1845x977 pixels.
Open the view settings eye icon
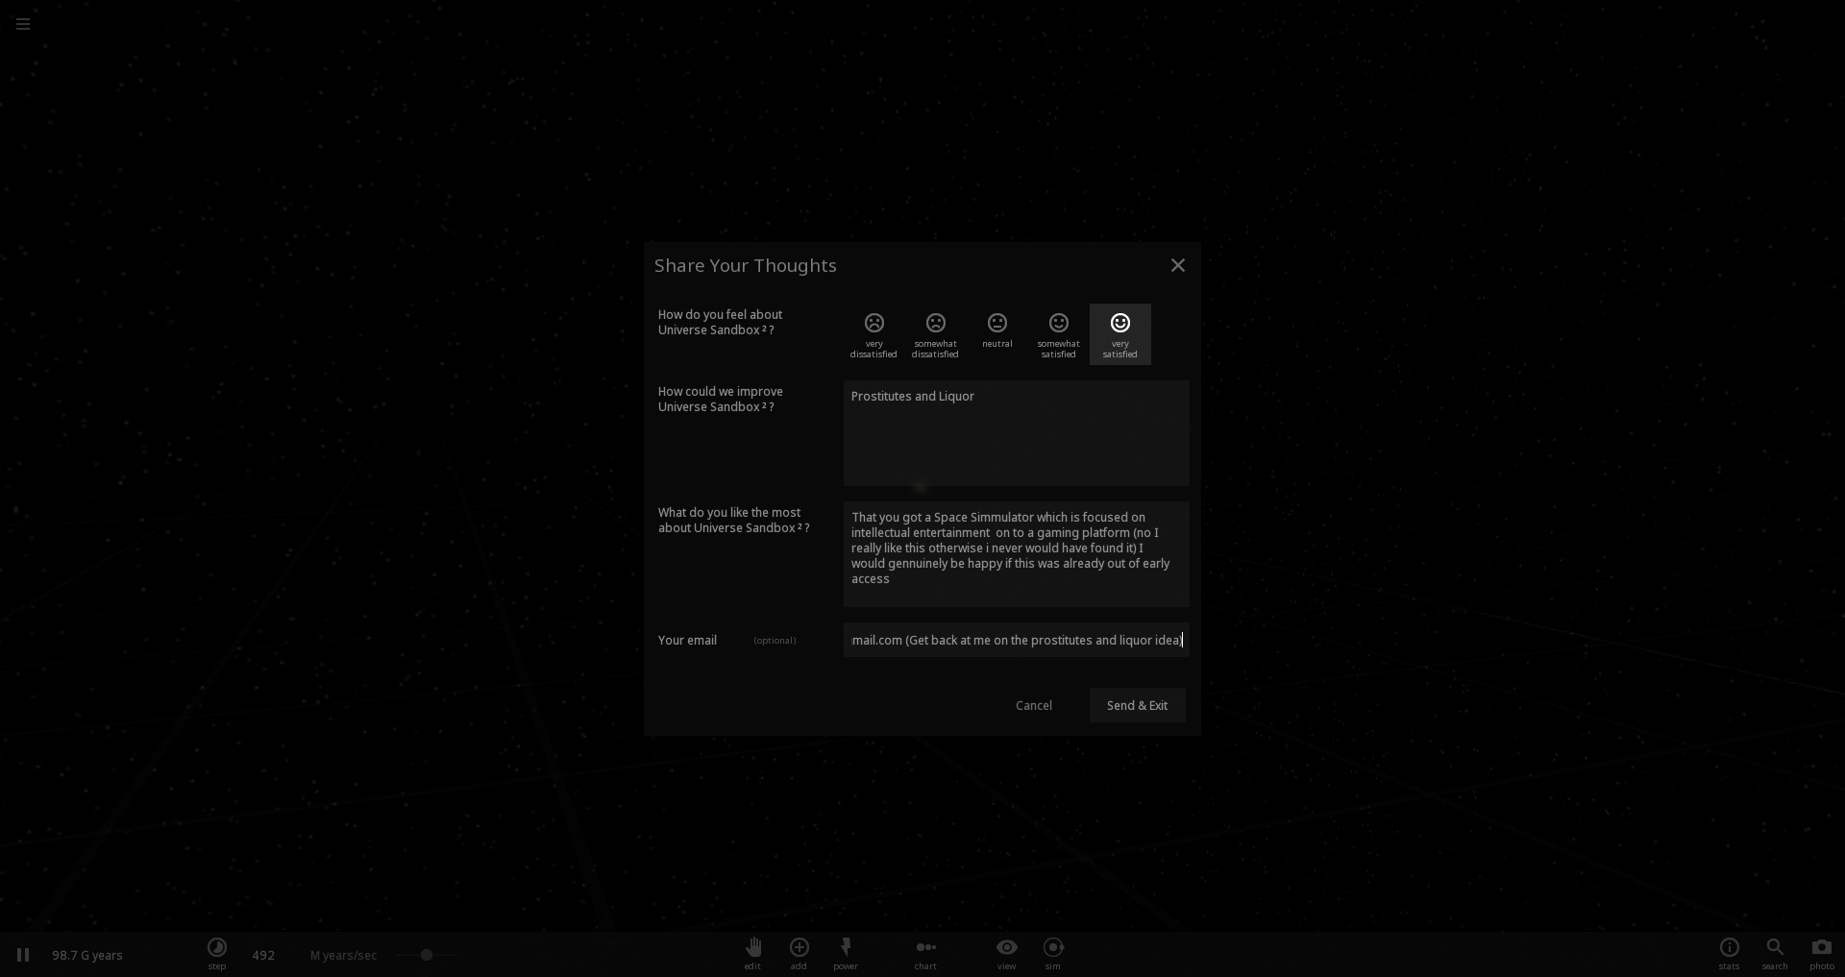point(1006,953)
